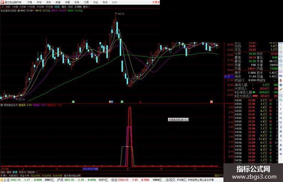
Task: Click the 增 event marker below the chart
Action: click(211, 102)
